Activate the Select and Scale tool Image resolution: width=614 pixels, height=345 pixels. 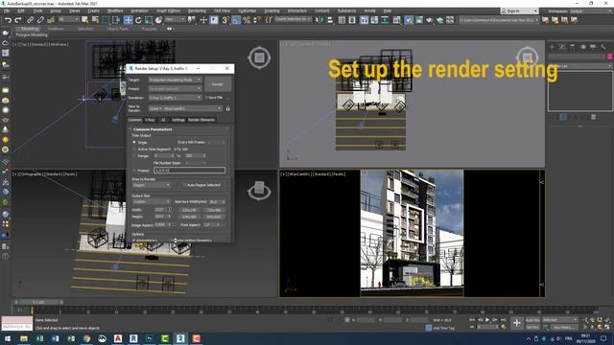149,20
